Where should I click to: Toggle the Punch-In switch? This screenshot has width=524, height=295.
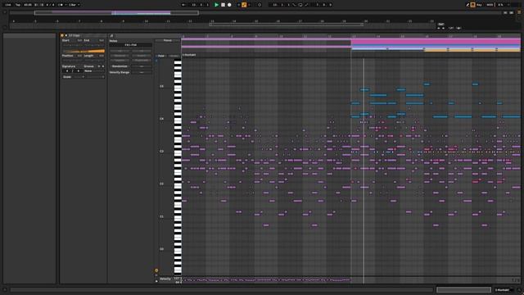tap(295, 5)
